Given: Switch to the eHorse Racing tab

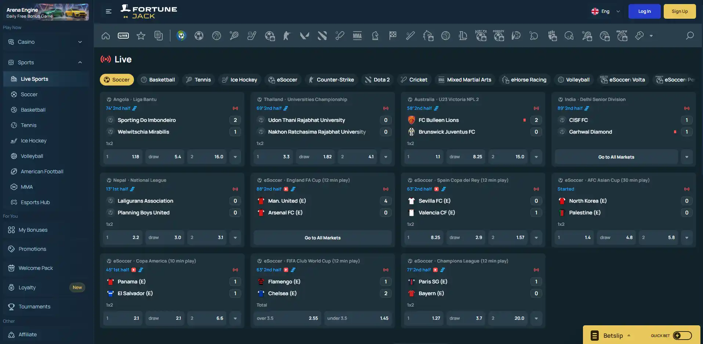Looking at the screenshot, I should [x=525, y=80].
